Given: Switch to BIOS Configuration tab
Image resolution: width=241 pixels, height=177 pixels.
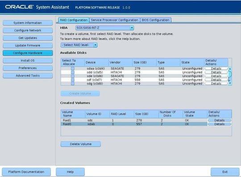Looking at the screenshot, I should 156,20.
